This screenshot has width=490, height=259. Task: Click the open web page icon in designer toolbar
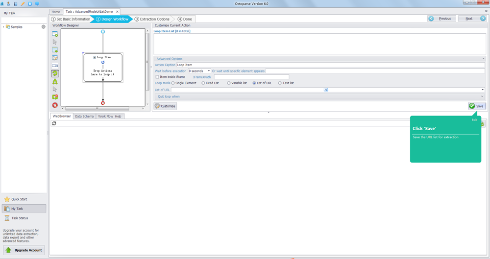[x=55, y=34]
